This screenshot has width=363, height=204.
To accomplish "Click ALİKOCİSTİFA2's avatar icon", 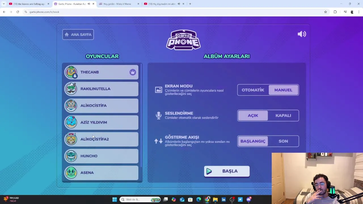I will [x=71, y=139].
